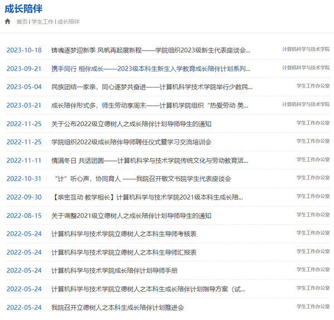Open 关于公布2022级立德树人 mentor notice
The height and width of the screenshot is (320, 334).
coord(131,124)
